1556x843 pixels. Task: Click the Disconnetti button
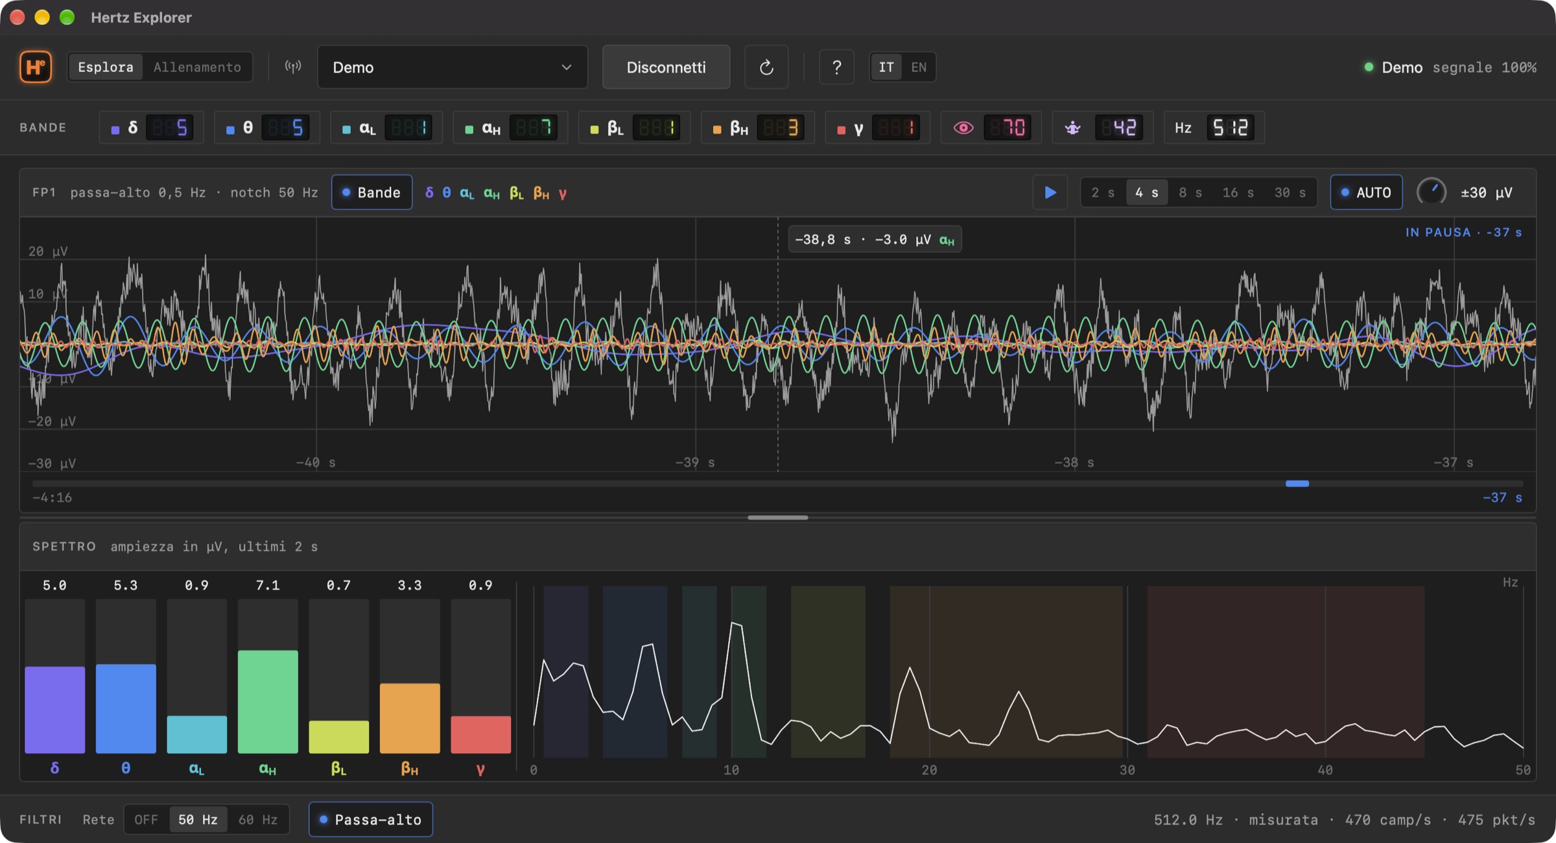point(666,67)
